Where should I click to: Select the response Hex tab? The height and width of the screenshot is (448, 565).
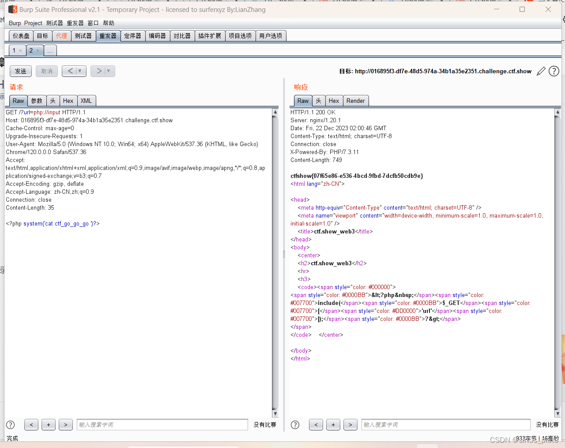334,101
